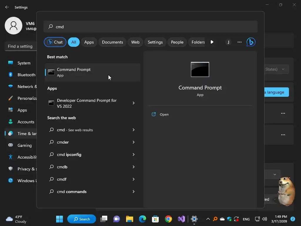This screenshot has height=226, width=301.
Task: Open Personalization brush icon in sidebar
Action: 11,98
